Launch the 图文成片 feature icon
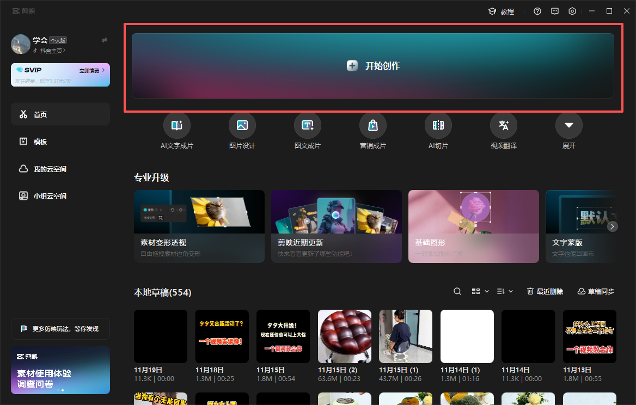The height and width of the screenshot is (405, 636). [308, 126]
